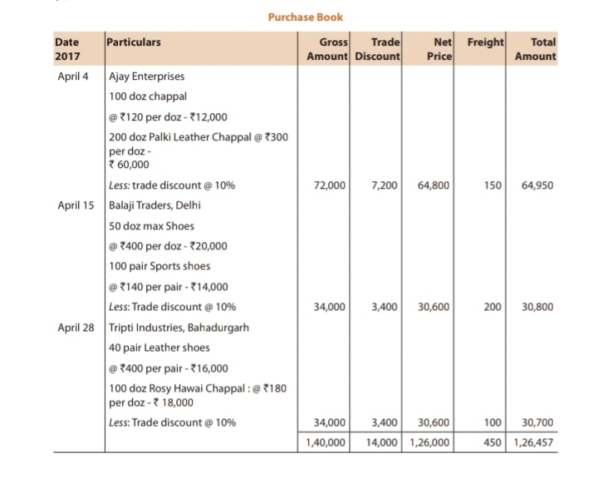This screenshot has height=498, width=598.
Task: Select the April 4 date cell
Action: coord(72,75)
